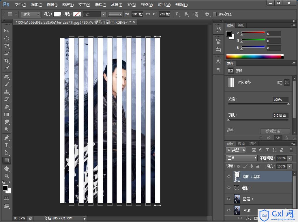Open geometry options gear

(x=207, y=14)
